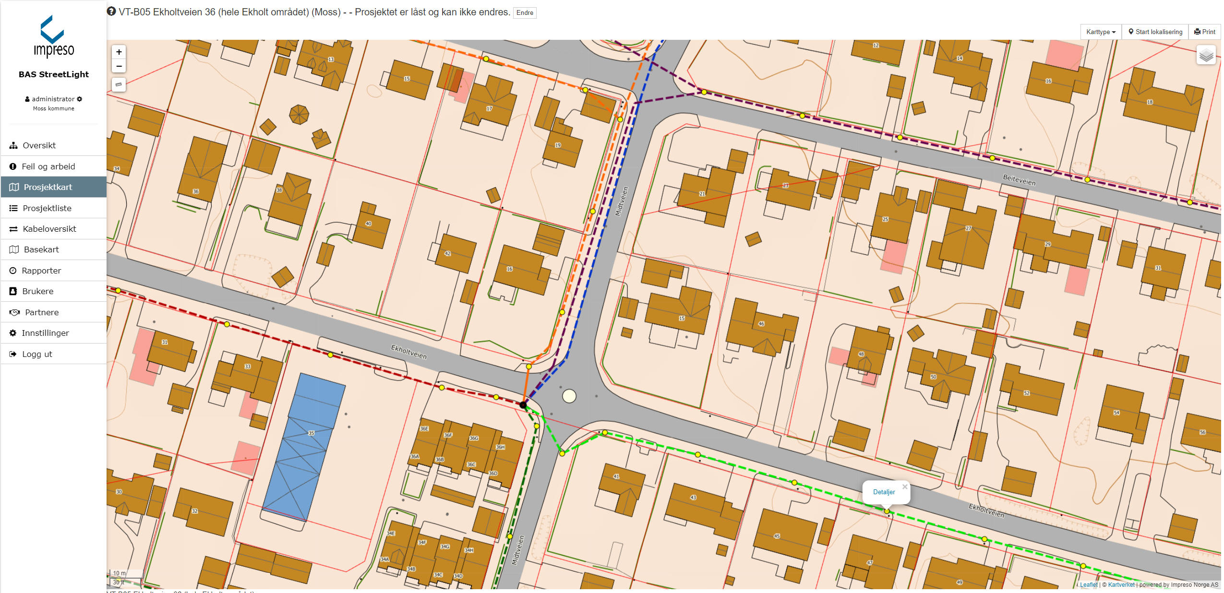Viewport: 1224px width, 593px height.
Task: Select the black node at the Ekholtveien intersection
Action: pyautogui.click(x=523, y=405)
